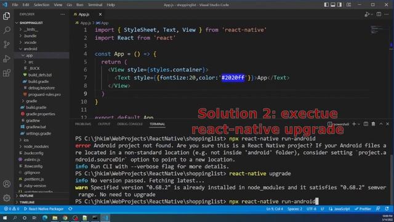Open the Terminal menu
Screen dimensions: 394x222
95,5
